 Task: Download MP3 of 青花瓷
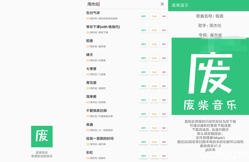143,86
